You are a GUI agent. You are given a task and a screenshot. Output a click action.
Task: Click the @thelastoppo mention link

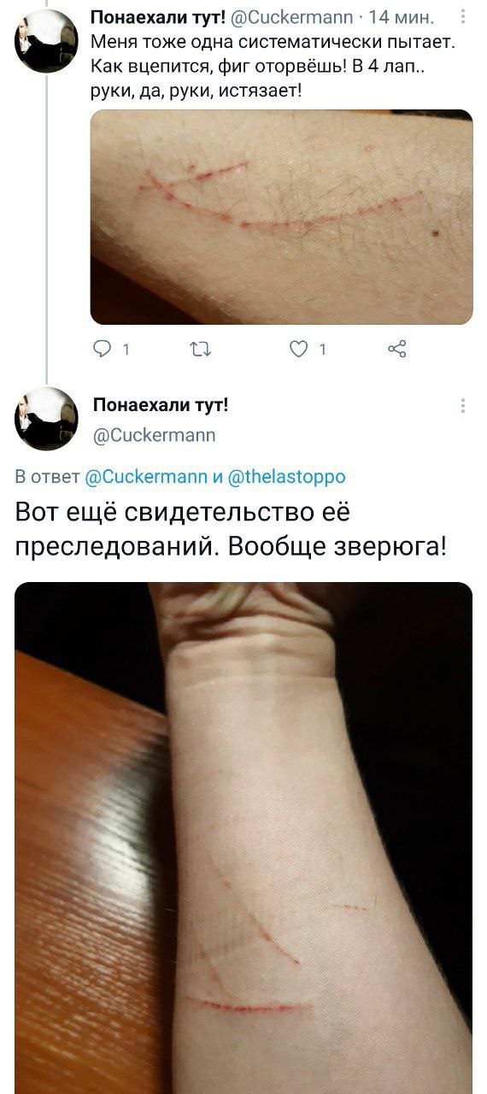tap(286, 477)
